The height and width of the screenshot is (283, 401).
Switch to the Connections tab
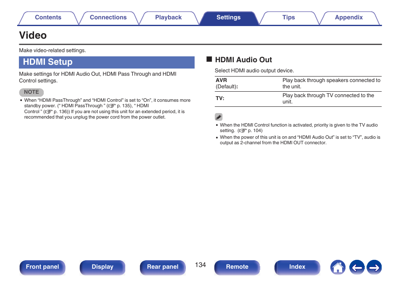click(108, 18)
